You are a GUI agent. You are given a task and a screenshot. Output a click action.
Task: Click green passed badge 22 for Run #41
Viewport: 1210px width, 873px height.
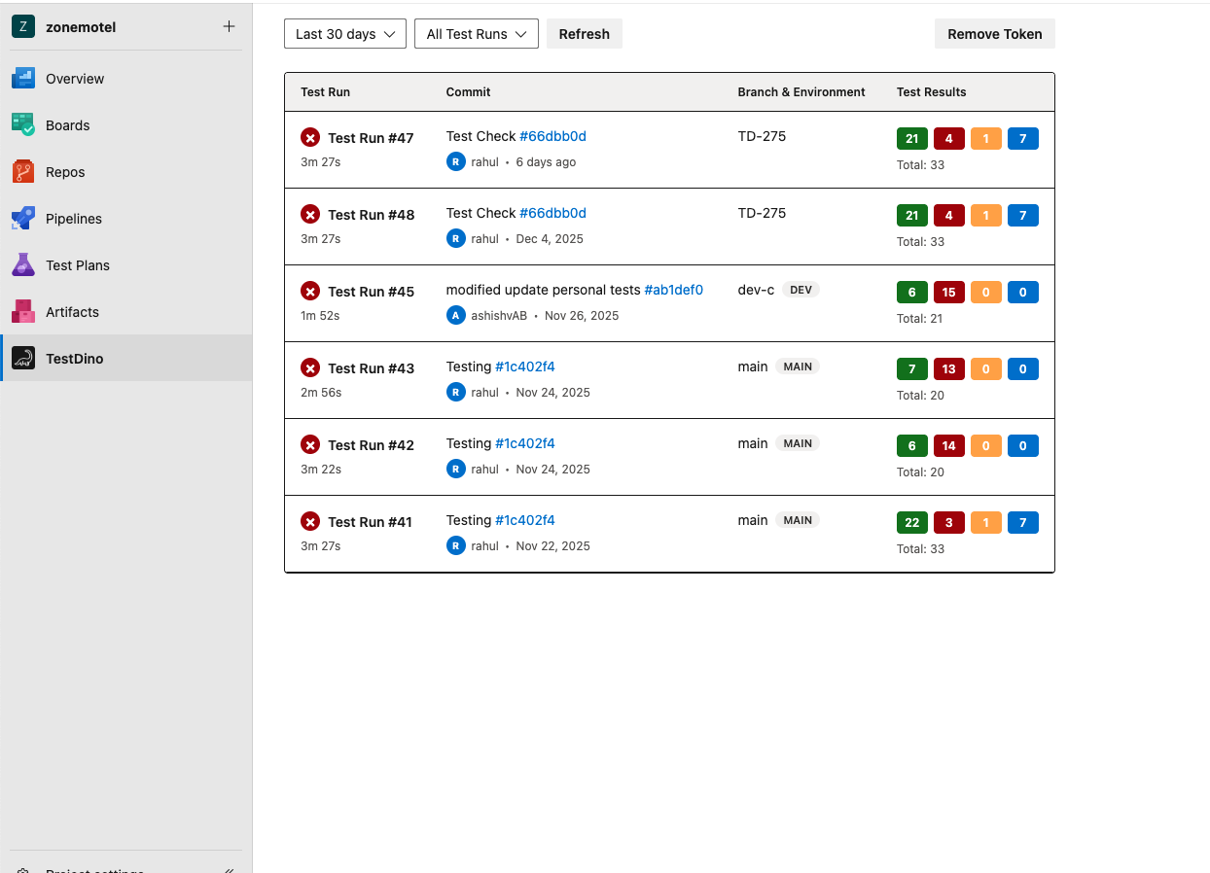pos(911,523)
